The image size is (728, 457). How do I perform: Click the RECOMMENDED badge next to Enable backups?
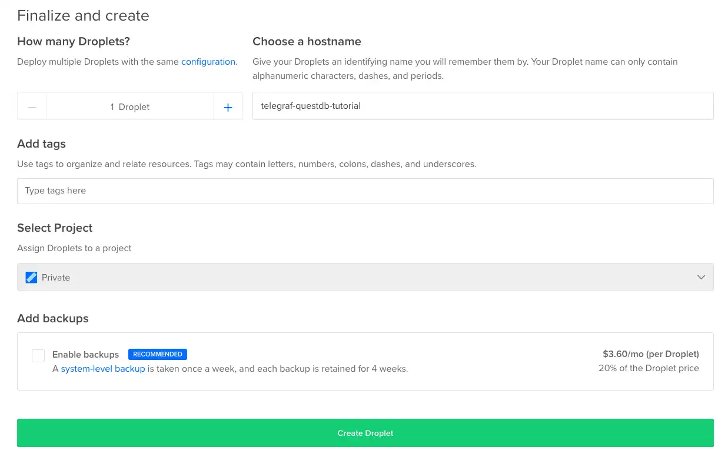[158, 354]
